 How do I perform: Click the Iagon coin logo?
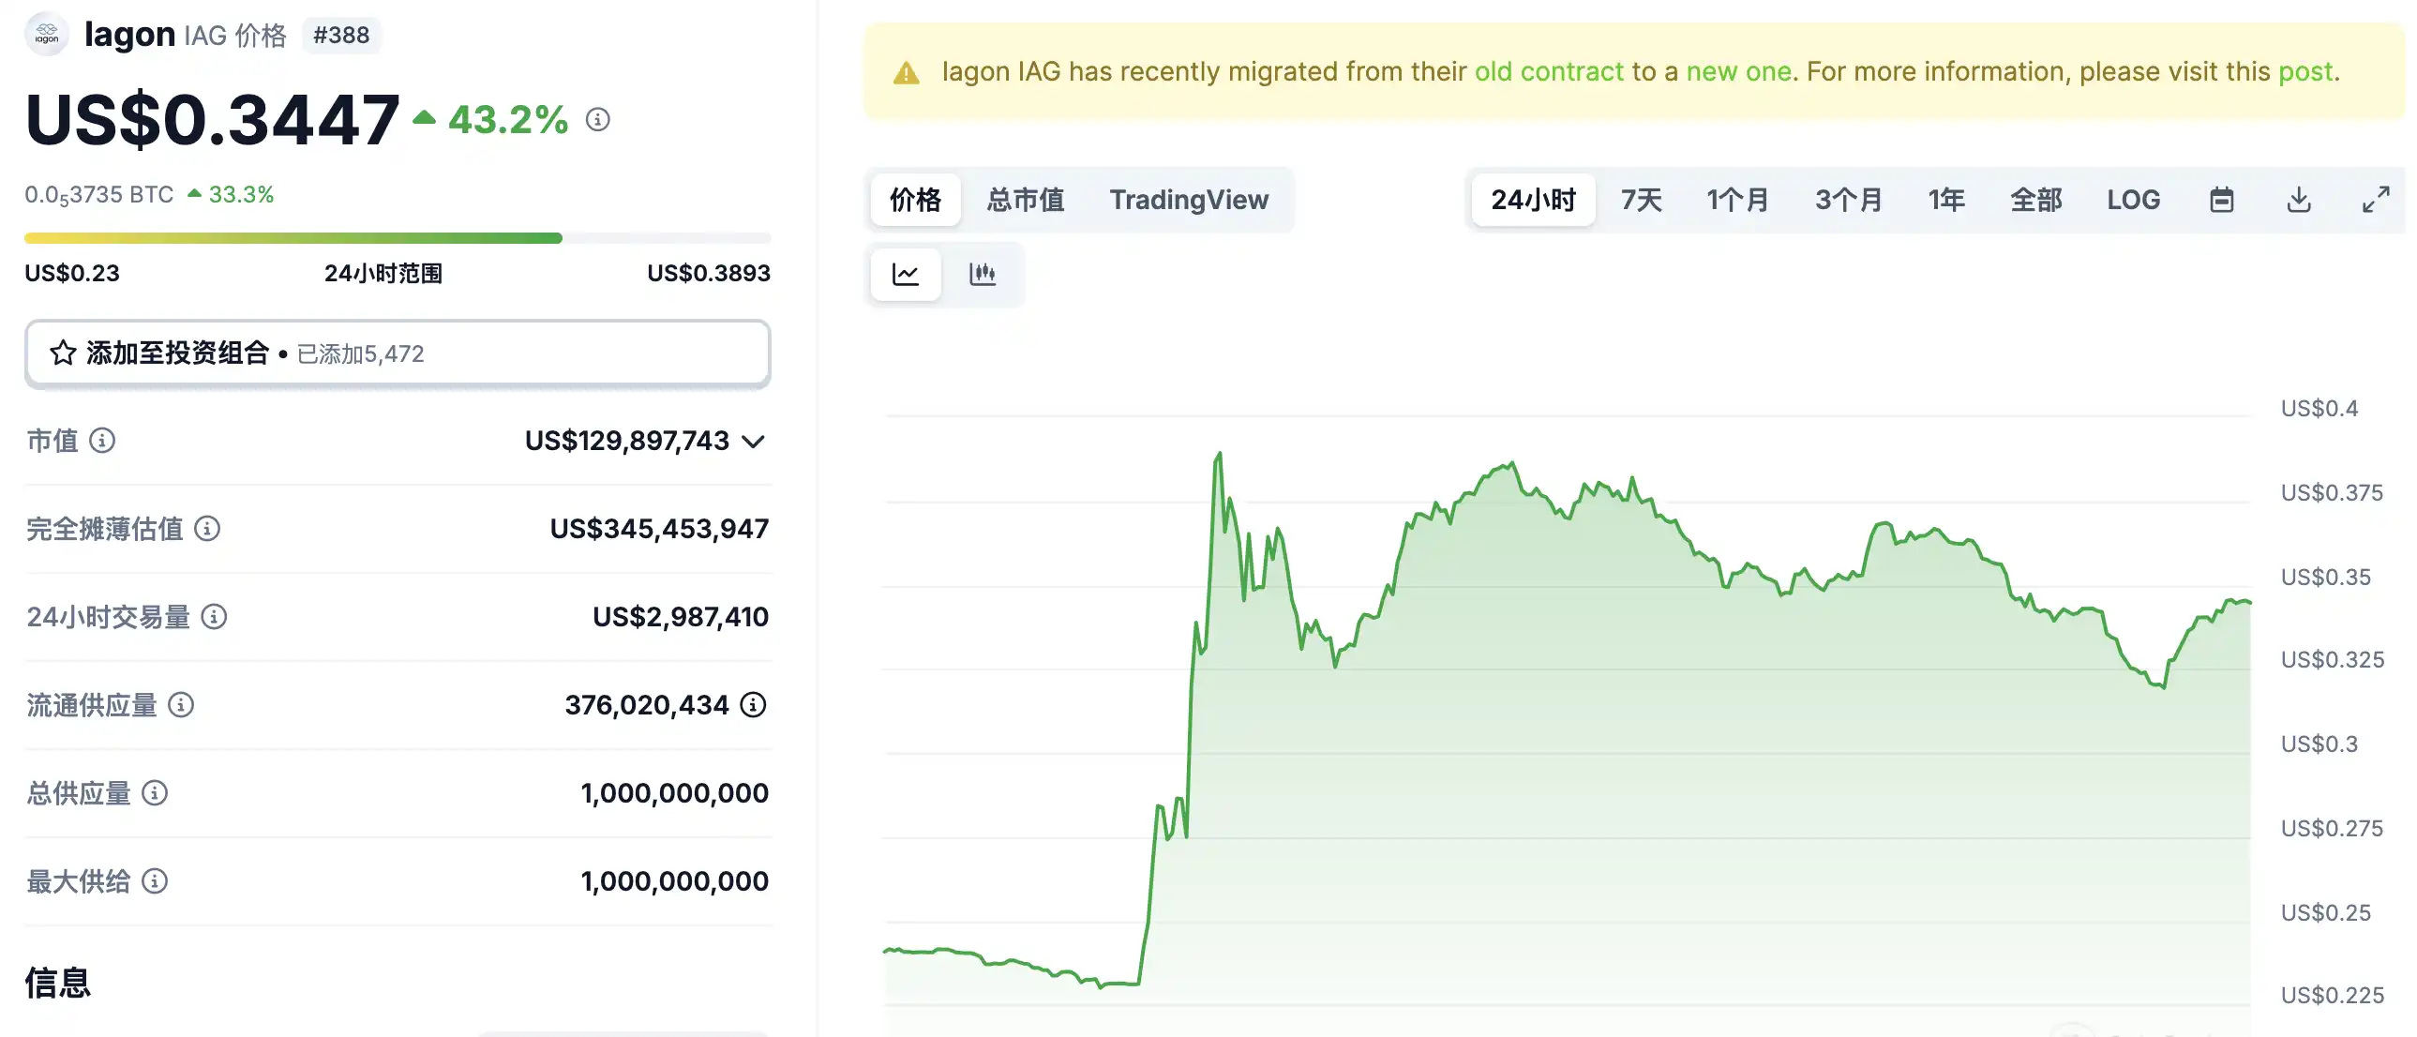pos(47,35)
